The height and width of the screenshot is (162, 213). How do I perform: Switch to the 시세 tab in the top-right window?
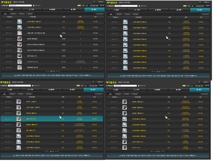137,10
